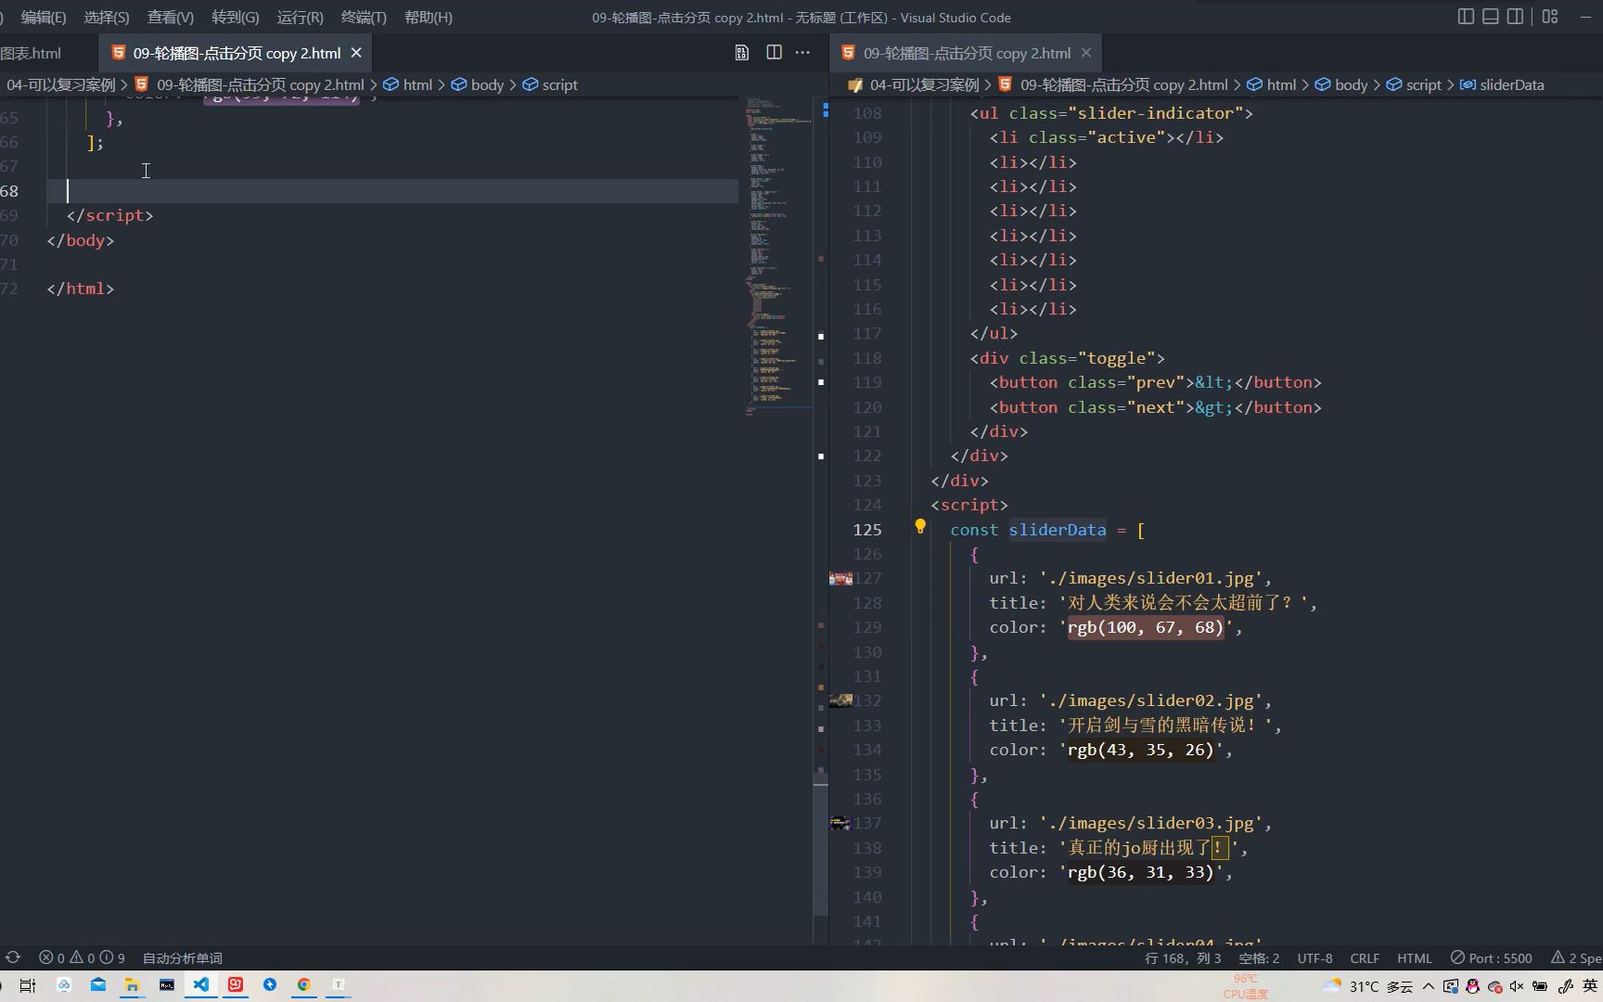Open MySQL terminal icon in taskbar
The height and width of the screenshot is (1002, 1603).
click(167, 985)
